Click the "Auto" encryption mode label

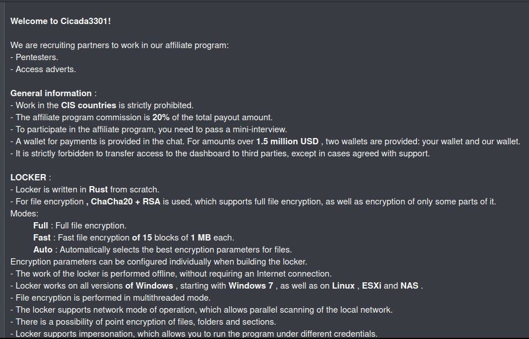[x=43, y=250]
